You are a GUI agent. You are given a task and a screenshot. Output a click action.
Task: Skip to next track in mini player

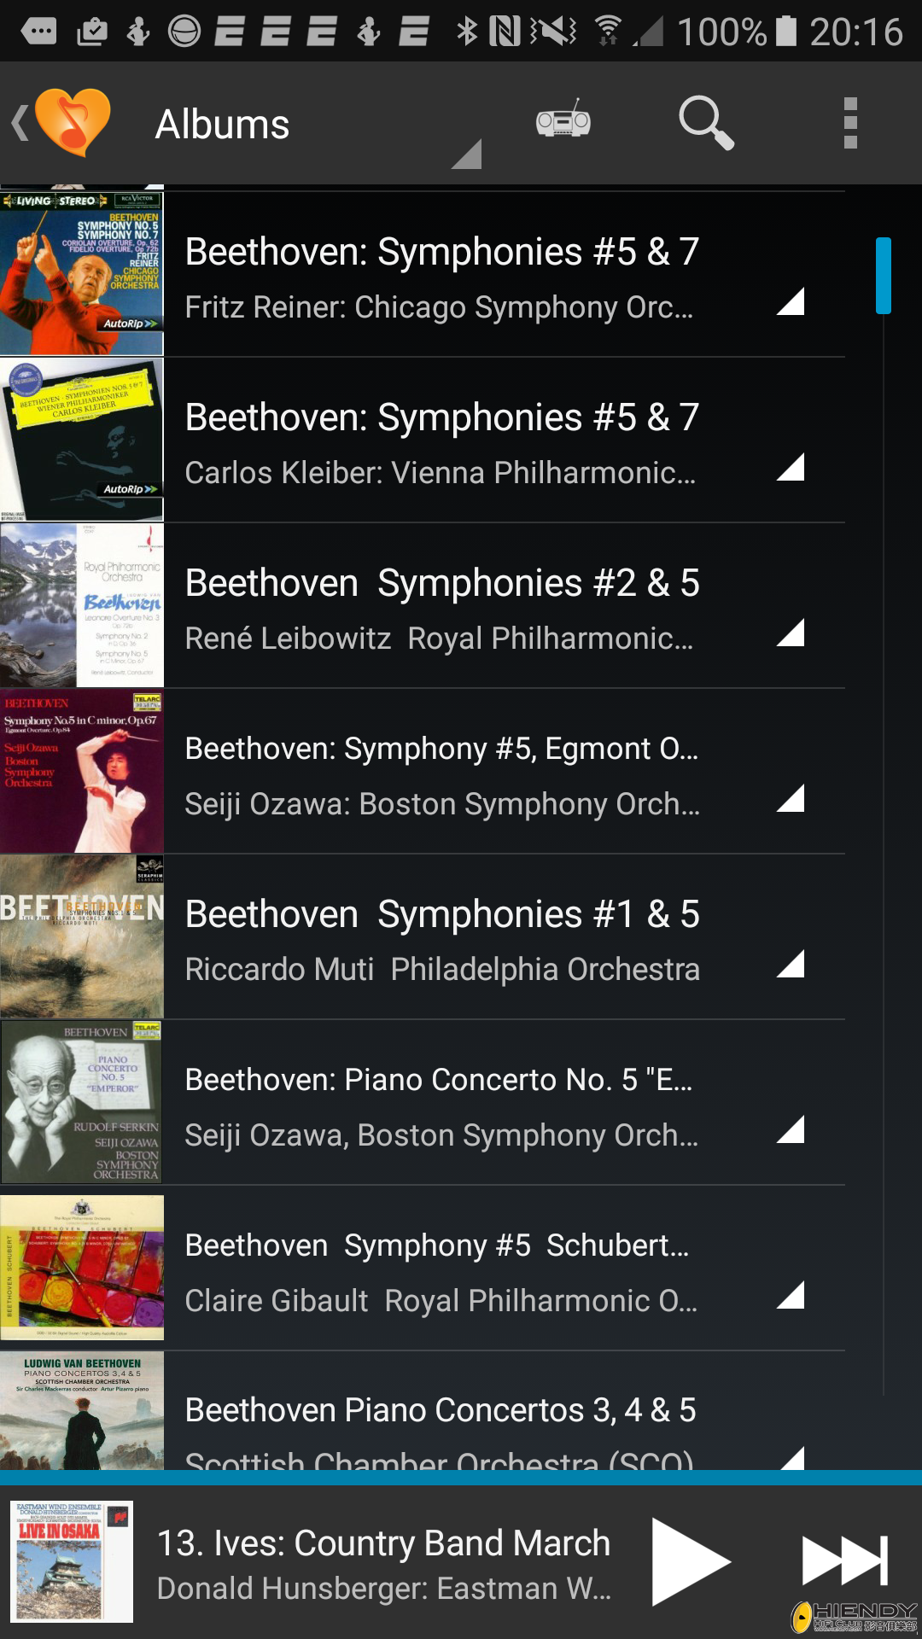tap(844, 1560)
